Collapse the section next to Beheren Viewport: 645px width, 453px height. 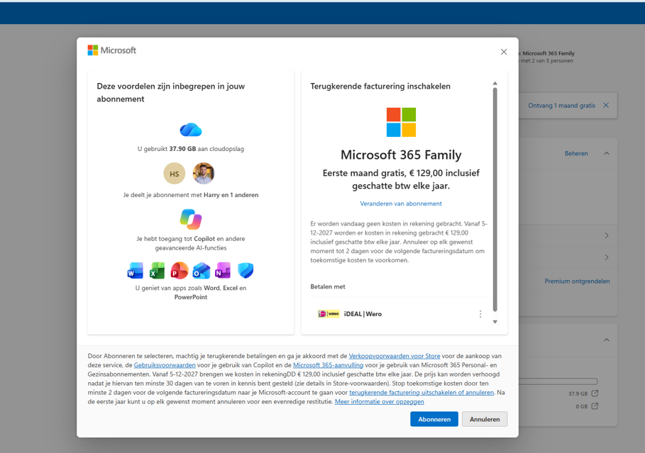pos(607,153)
